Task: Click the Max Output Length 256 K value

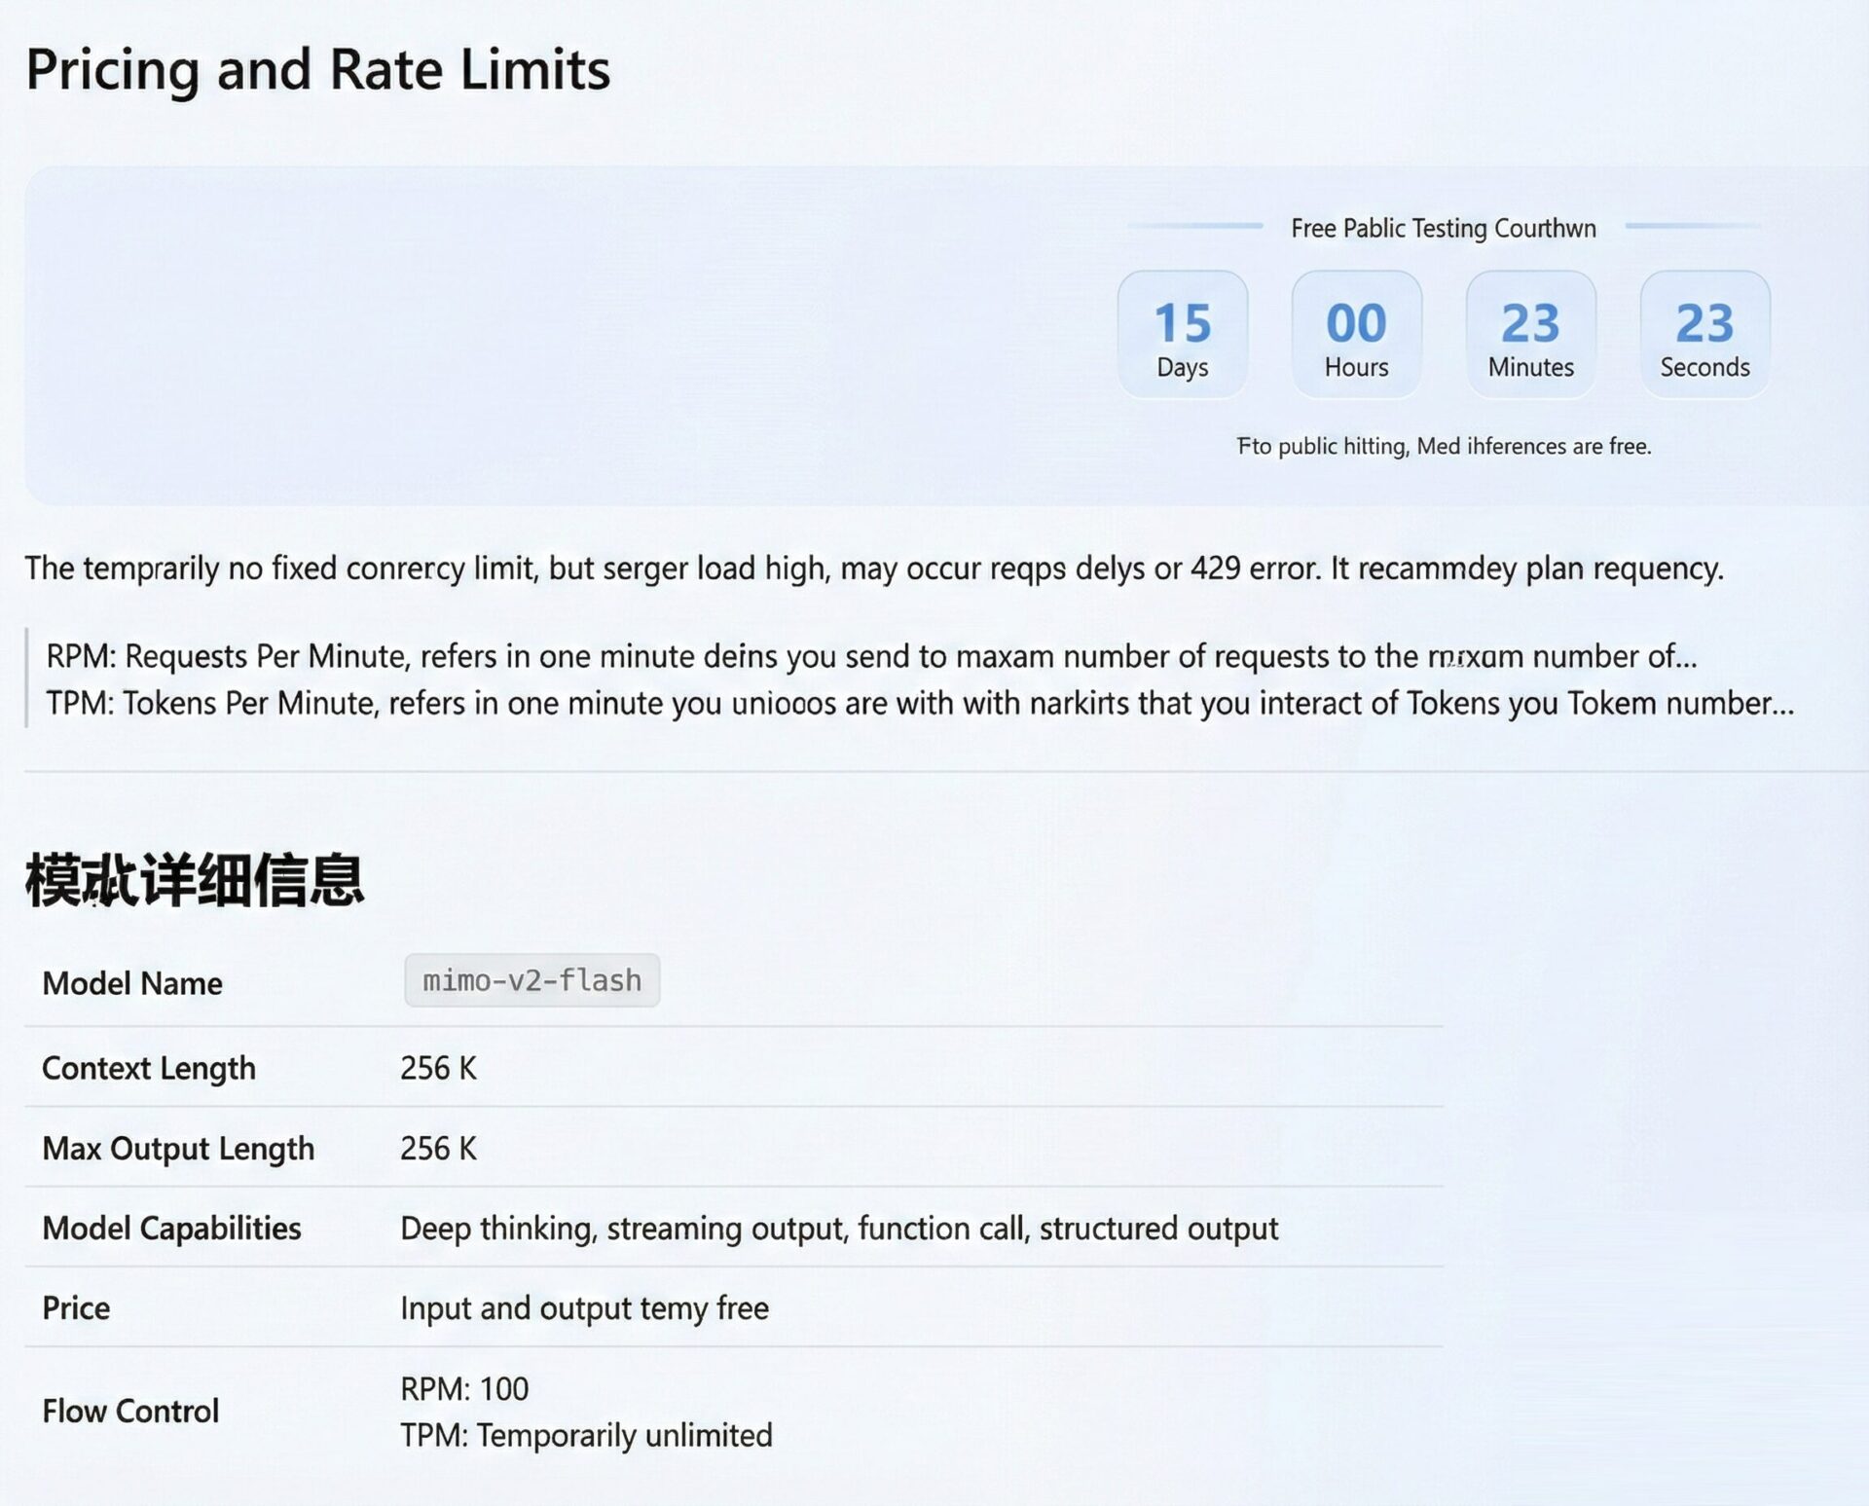Action: [x=438, y=1148]
